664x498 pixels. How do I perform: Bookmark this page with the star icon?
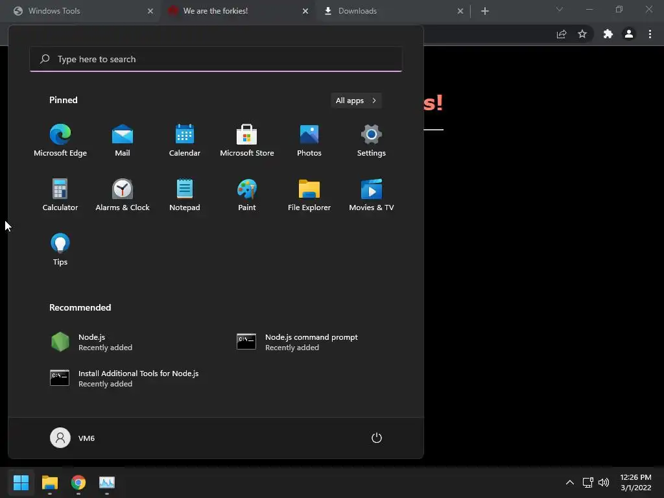(582, 34)
